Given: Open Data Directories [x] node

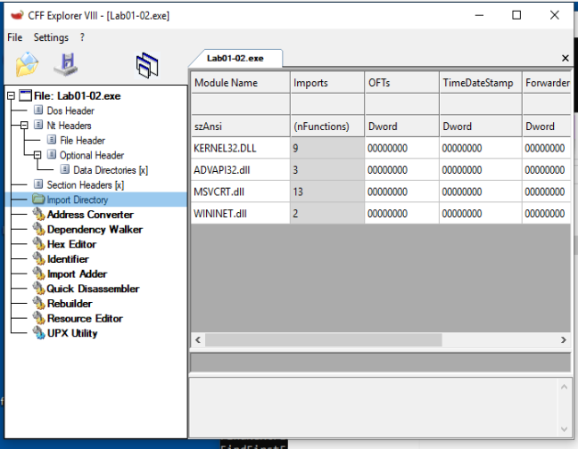Looking at the screenshot, I should (x=111, y=170).
